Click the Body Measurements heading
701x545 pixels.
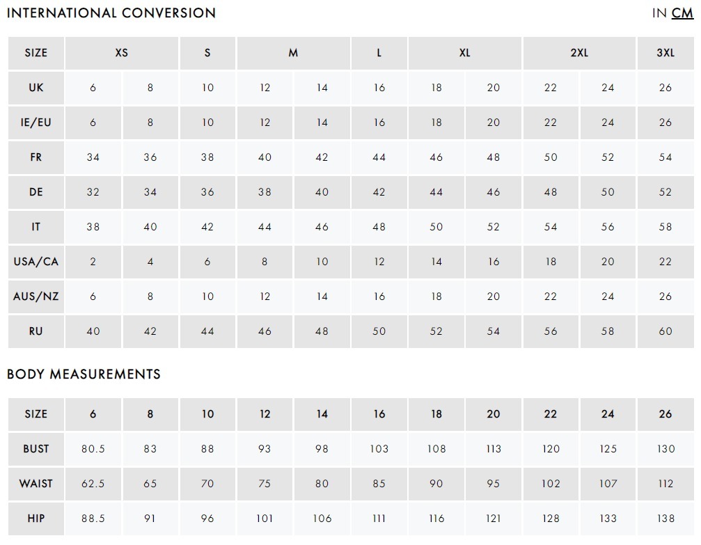coord(84,374)
